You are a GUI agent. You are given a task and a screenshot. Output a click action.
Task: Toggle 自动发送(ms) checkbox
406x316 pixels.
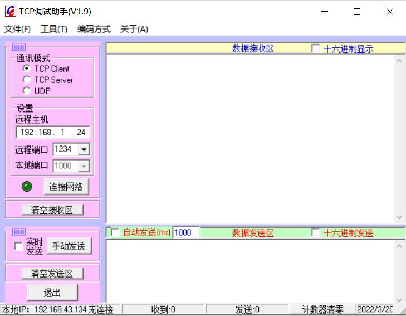point(115,232)
